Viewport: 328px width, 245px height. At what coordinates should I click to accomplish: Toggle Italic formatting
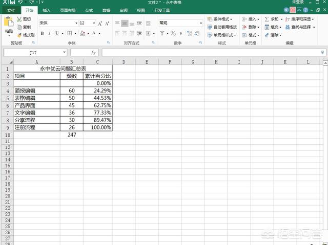click(49, 33)
